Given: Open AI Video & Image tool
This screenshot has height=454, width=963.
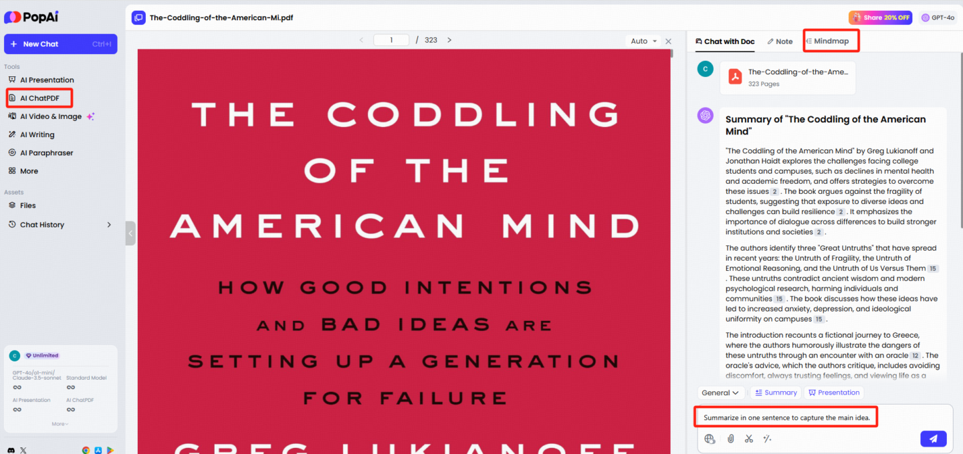Looking at the screenshot, I should click(51, 116).
